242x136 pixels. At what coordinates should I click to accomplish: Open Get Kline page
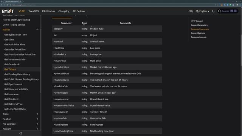[9, 40]
